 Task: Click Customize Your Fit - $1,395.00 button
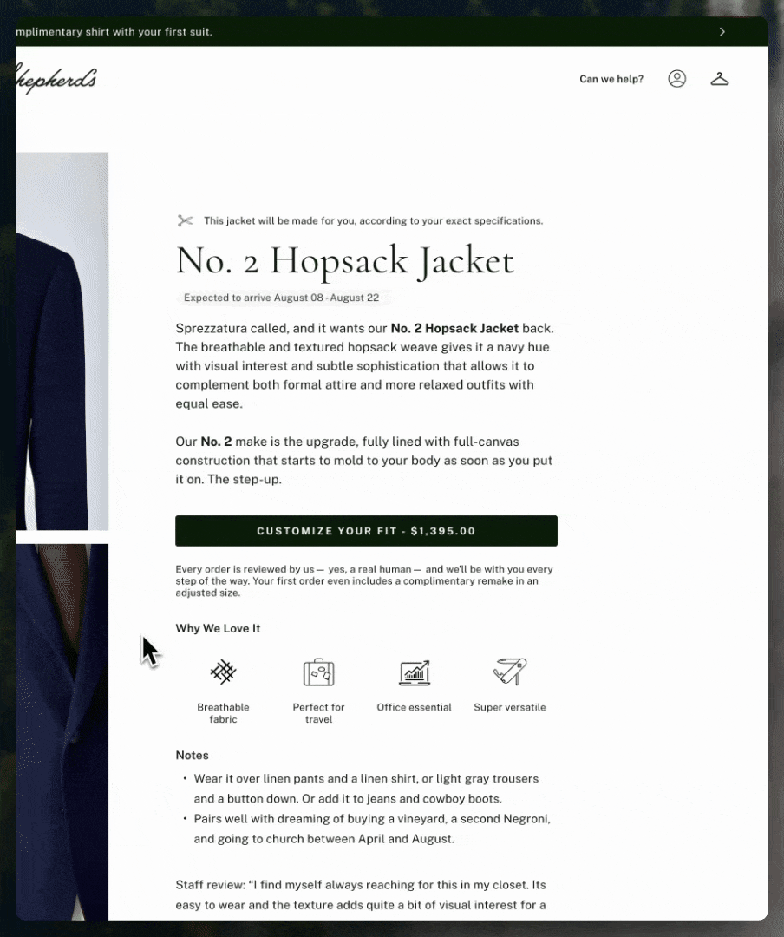[x=366, y=531]
